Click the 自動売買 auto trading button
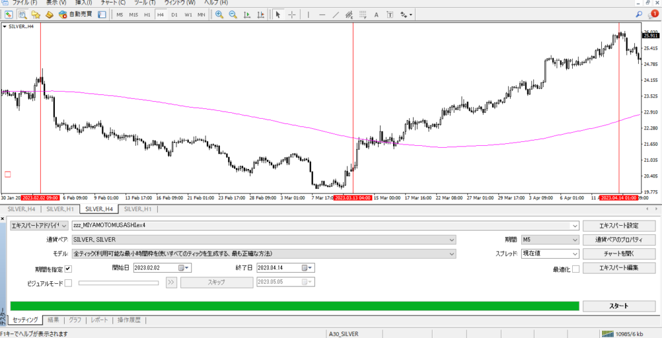The image size is (662, 338). [x=75, y=14]
